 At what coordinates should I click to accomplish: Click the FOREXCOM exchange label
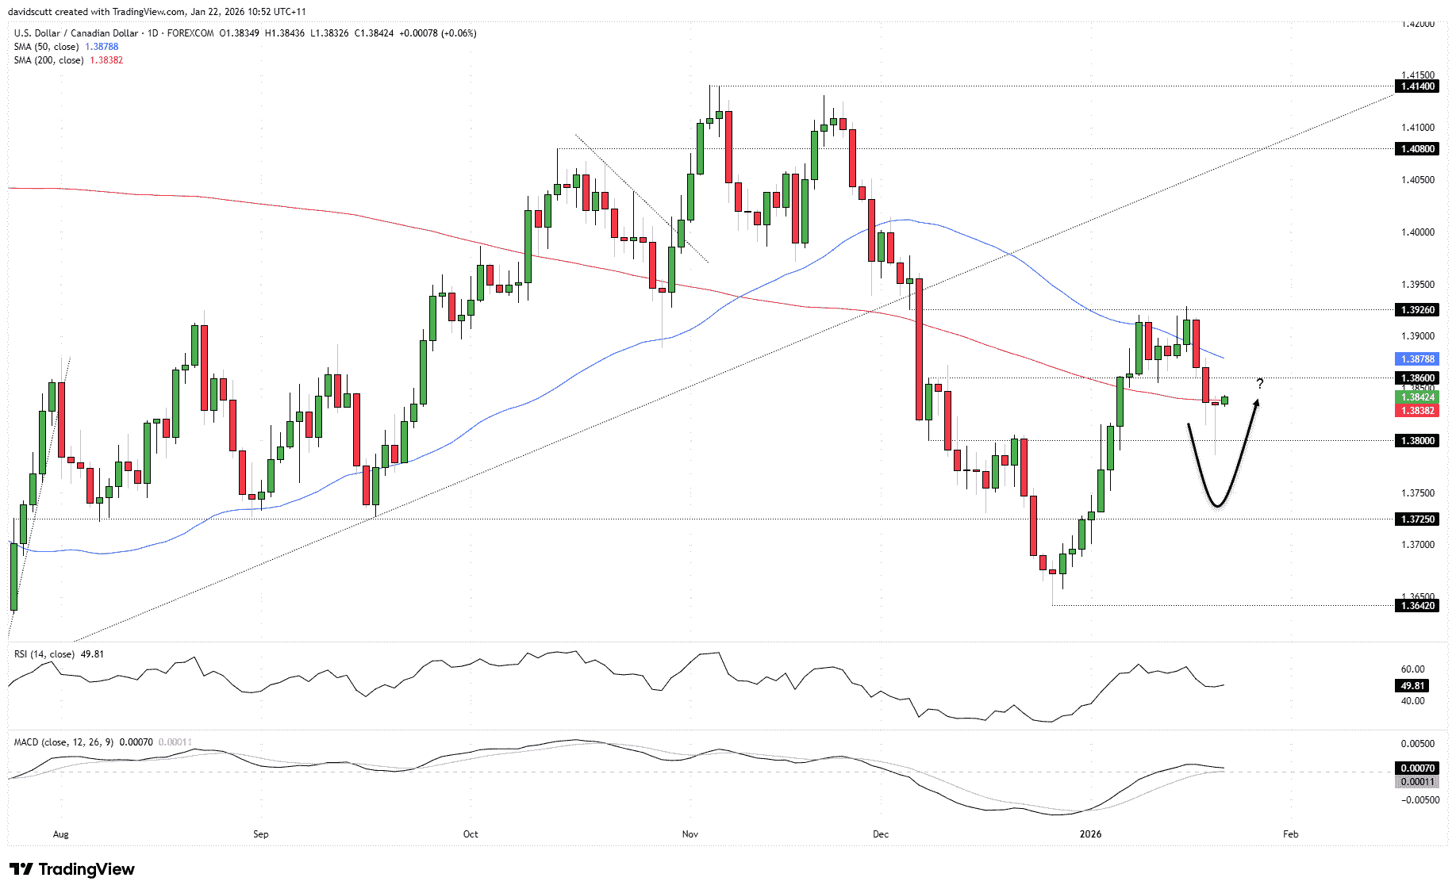coord(187,33)
